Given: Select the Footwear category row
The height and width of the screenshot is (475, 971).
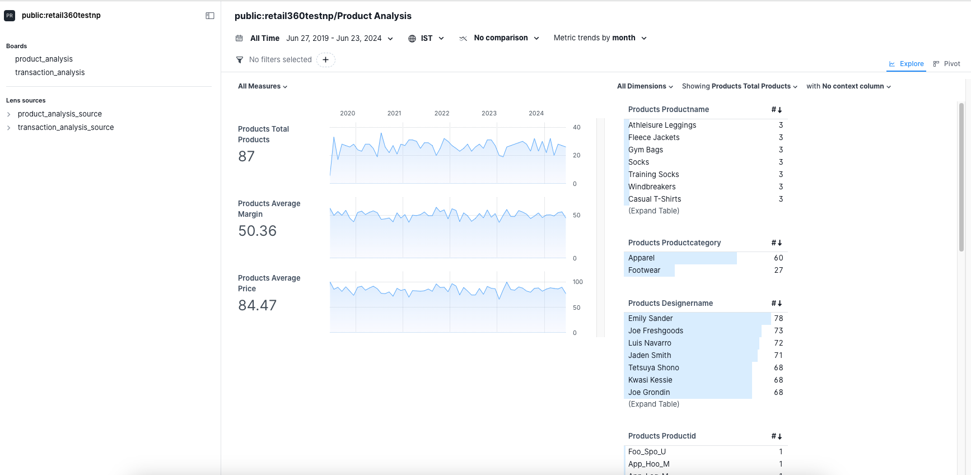Looking at the screenshot, I should point(706,271).
